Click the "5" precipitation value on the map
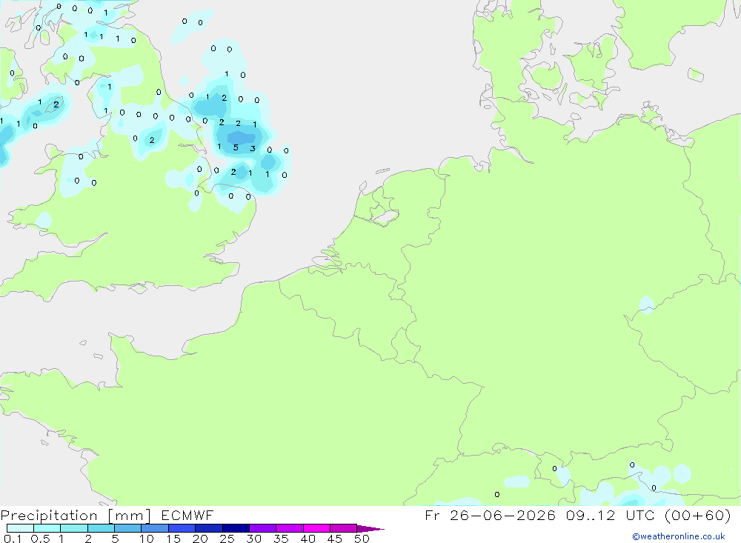Screen dimensions: 741x543 pyautogui.click(x=236, y=147)
